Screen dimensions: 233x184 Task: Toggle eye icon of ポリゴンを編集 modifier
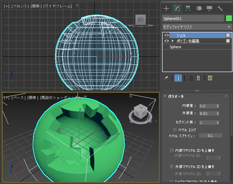coord(167,41)
